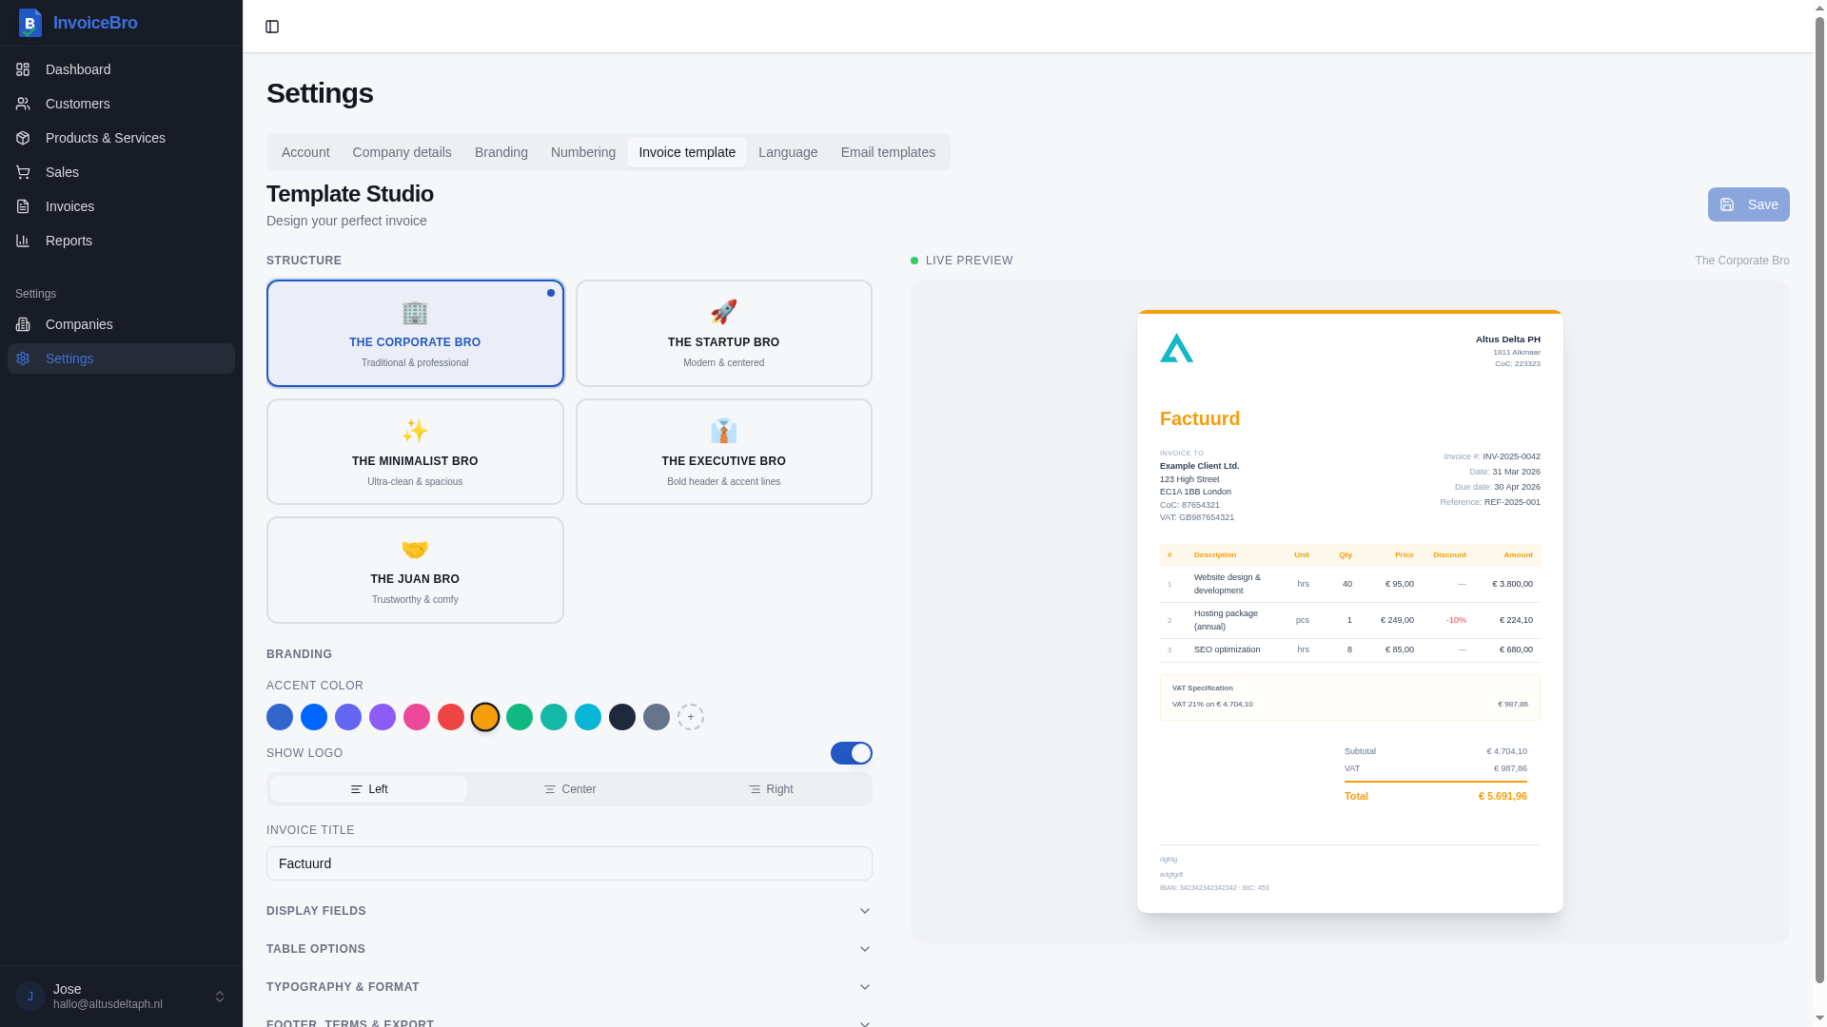The width and height of the screenshot is (1827, 1027).
Task: Click the Corporate Bro building emoji
Action: pos(415,312)
